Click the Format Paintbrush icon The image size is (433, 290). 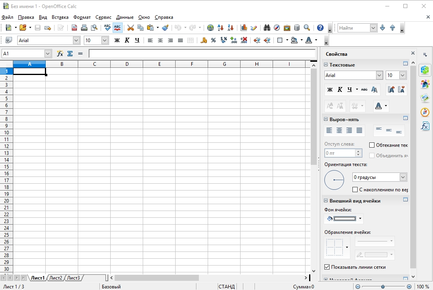click(x=165, y=28)
